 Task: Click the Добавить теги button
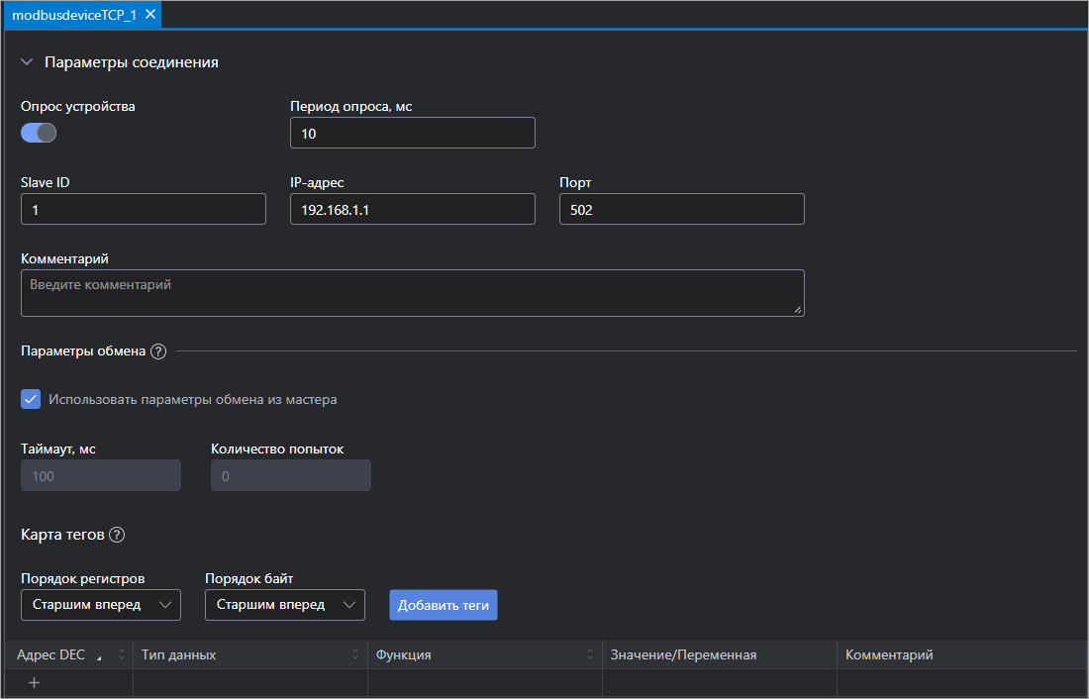(x=444, y=605)
